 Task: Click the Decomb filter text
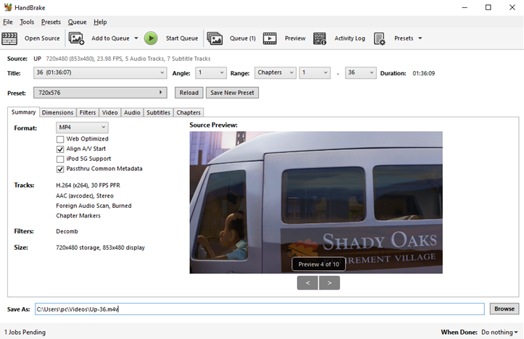coord(67,232)
